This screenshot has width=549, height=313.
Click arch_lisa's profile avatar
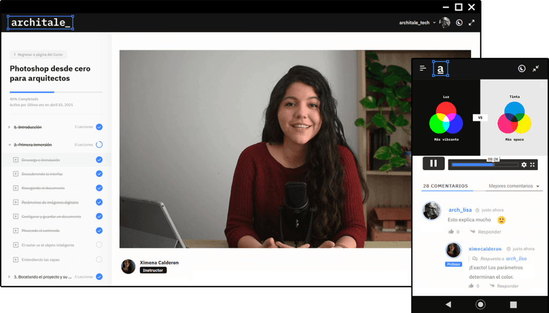click(x=432, y=211)
